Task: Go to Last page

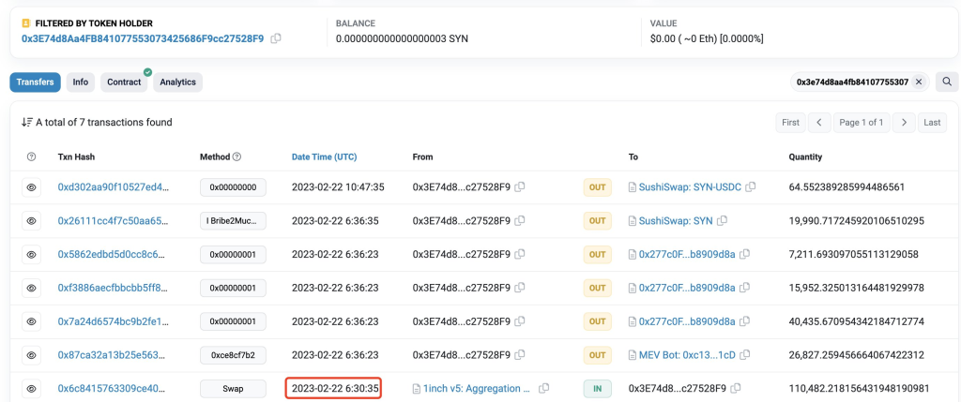Action: click(x=932, y=123)
